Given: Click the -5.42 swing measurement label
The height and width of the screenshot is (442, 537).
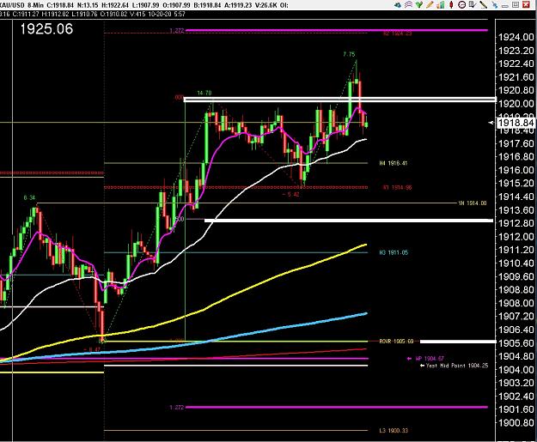Looking at the screenshot, I should pos(291,194).
